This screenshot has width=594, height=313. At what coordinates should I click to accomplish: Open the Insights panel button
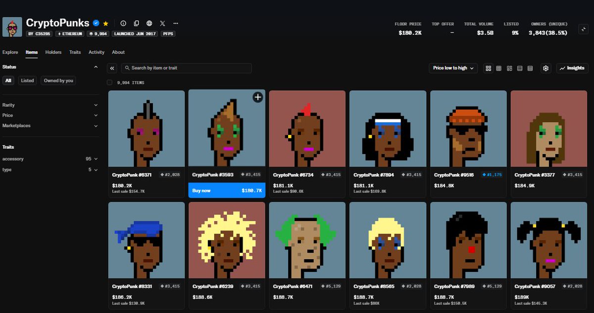pyautogui.click(x=572, y=68)
